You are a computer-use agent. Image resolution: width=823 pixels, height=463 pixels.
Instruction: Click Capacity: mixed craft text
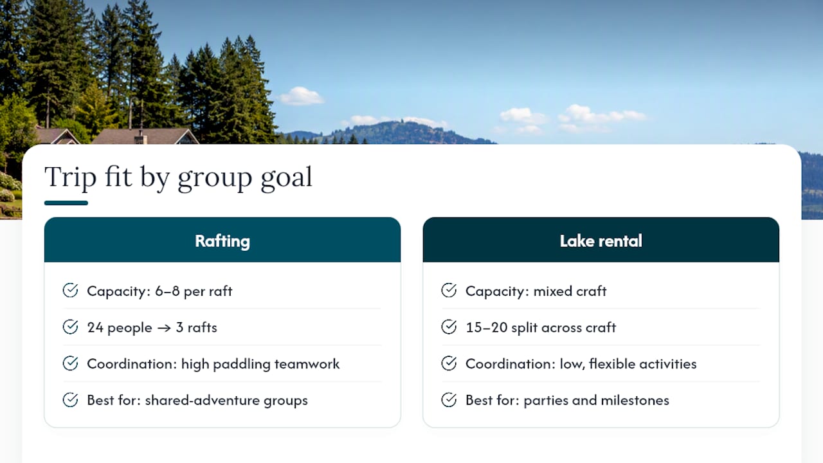[x=536, y=291]
